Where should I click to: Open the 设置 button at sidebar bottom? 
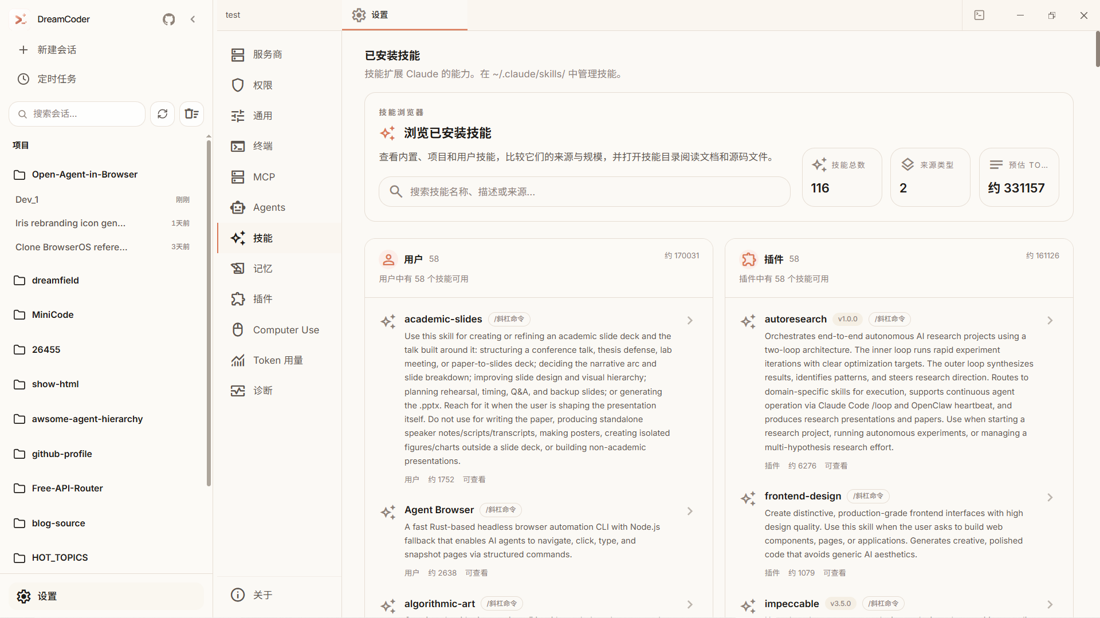(x=107, y=596)
